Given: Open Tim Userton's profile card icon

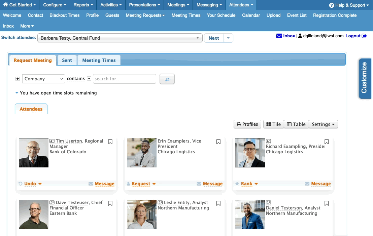Looking at the screenshot, I should click(x=52, y=141).
